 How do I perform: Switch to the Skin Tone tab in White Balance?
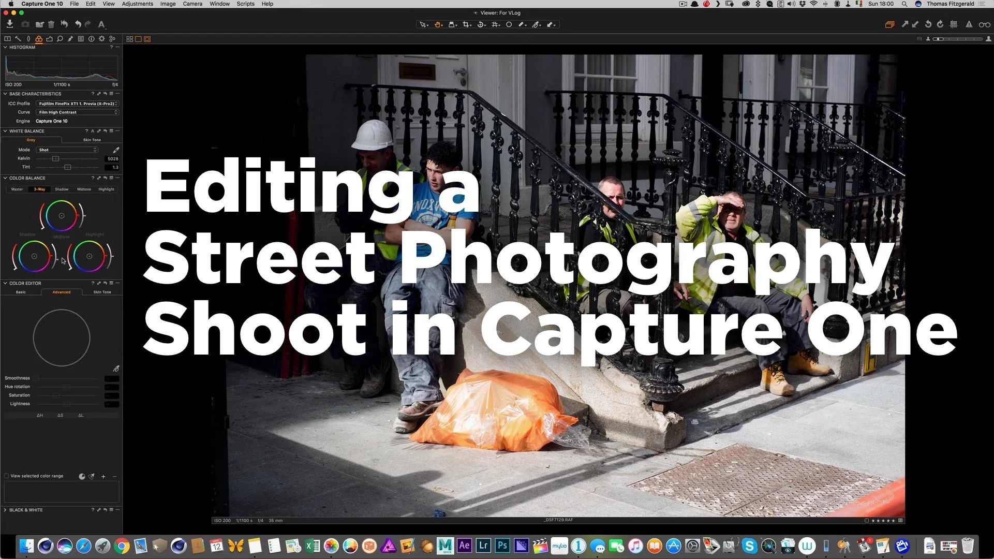pyautogui.click(x=92, y=140)
